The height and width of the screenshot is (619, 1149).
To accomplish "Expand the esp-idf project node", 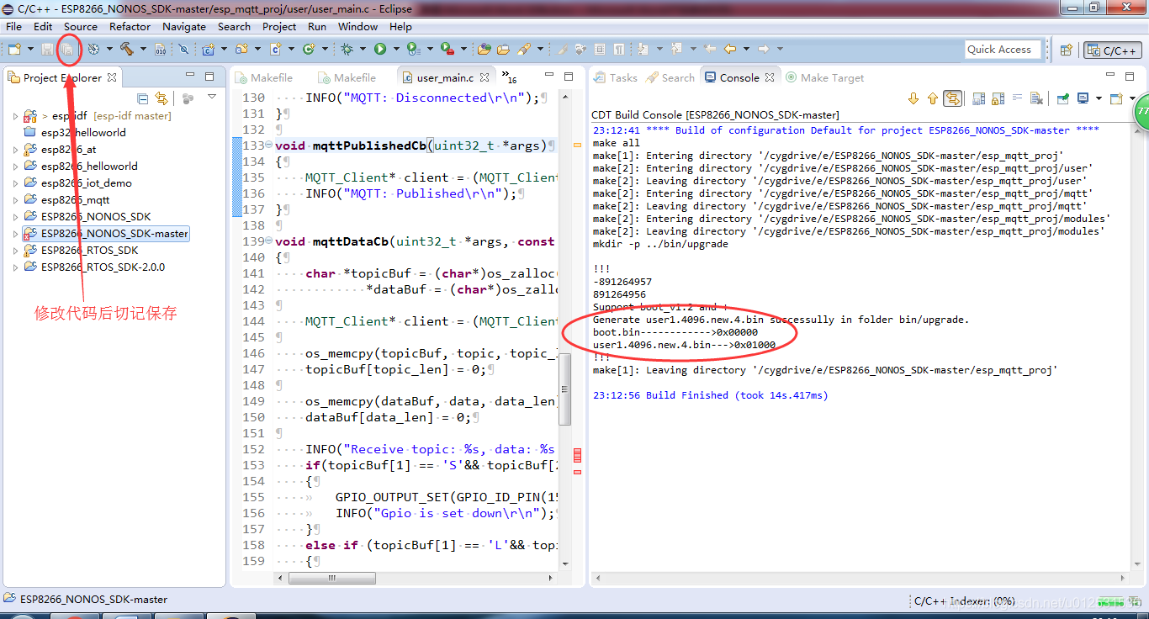I will [x=15, y=116].
